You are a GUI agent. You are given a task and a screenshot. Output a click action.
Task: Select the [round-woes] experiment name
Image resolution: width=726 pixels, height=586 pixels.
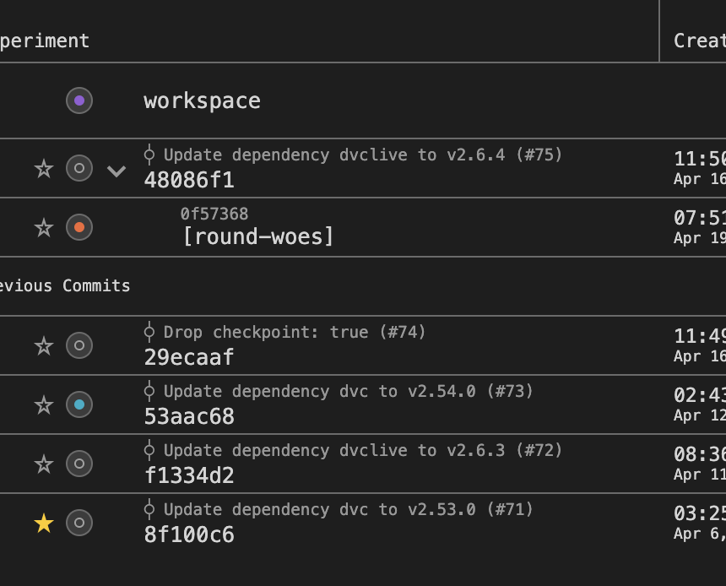pyautogui.click(x=258, y=236)
